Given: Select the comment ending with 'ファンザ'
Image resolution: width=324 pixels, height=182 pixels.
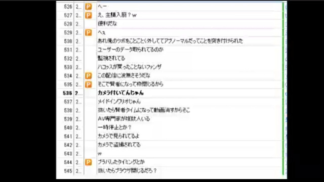Looking at the screenshot, I should 130,67.
